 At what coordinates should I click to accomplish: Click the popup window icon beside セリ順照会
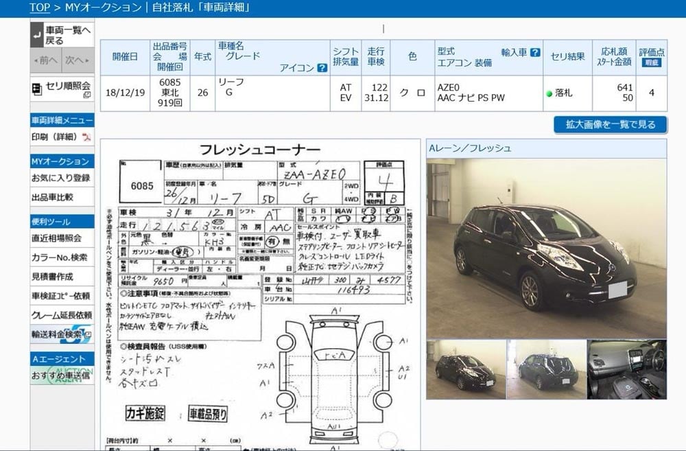click(87, 95)
